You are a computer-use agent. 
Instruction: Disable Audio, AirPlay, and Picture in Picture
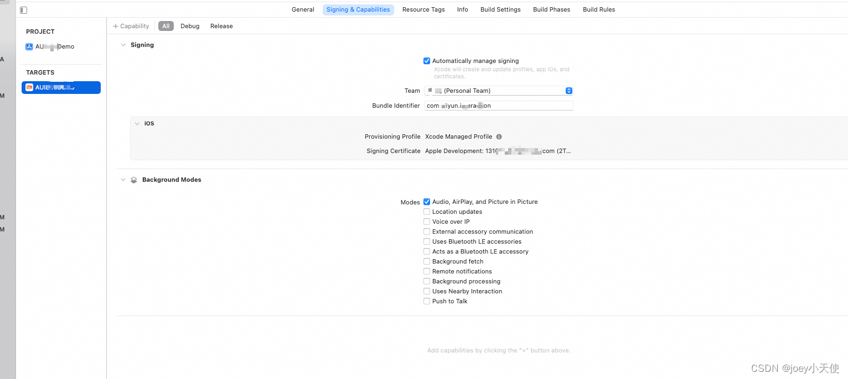point(427,202)
